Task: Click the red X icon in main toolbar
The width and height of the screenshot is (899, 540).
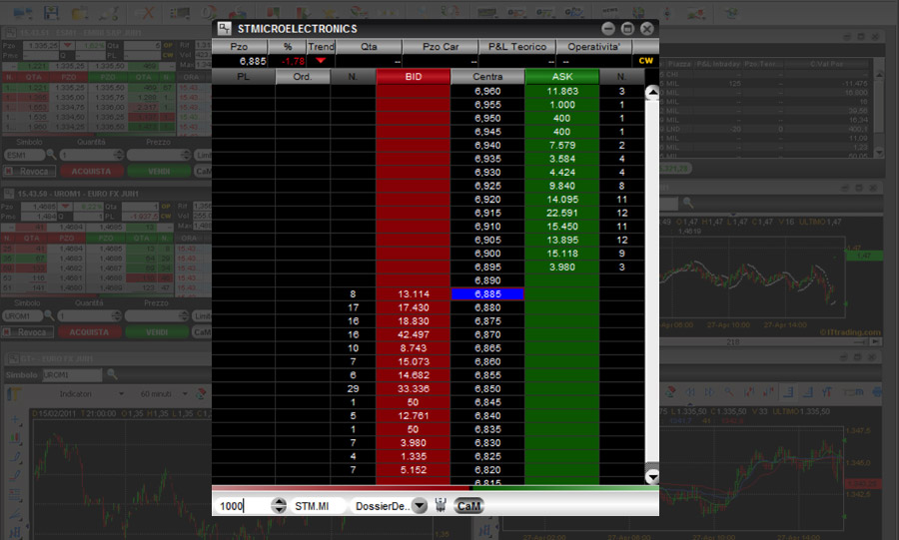Action: (x=148, y=12)
